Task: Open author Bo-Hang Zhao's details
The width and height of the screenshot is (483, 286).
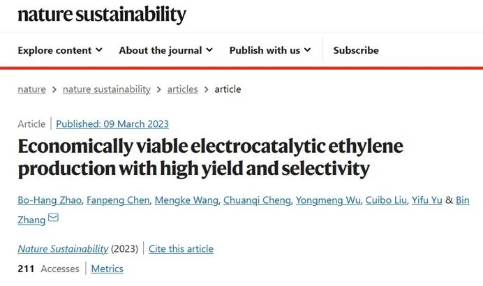Action: pos(50,200)
